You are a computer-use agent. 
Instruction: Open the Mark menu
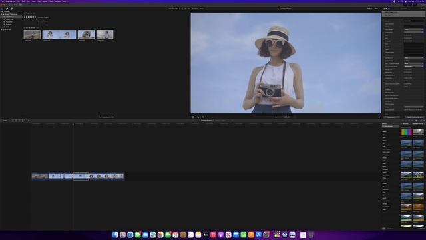[x=34, y=1]
